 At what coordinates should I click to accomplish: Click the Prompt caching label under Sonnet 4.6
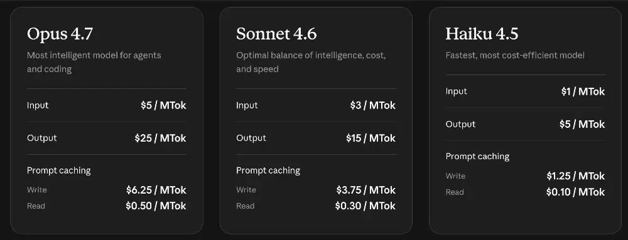[x=268, y=171]
